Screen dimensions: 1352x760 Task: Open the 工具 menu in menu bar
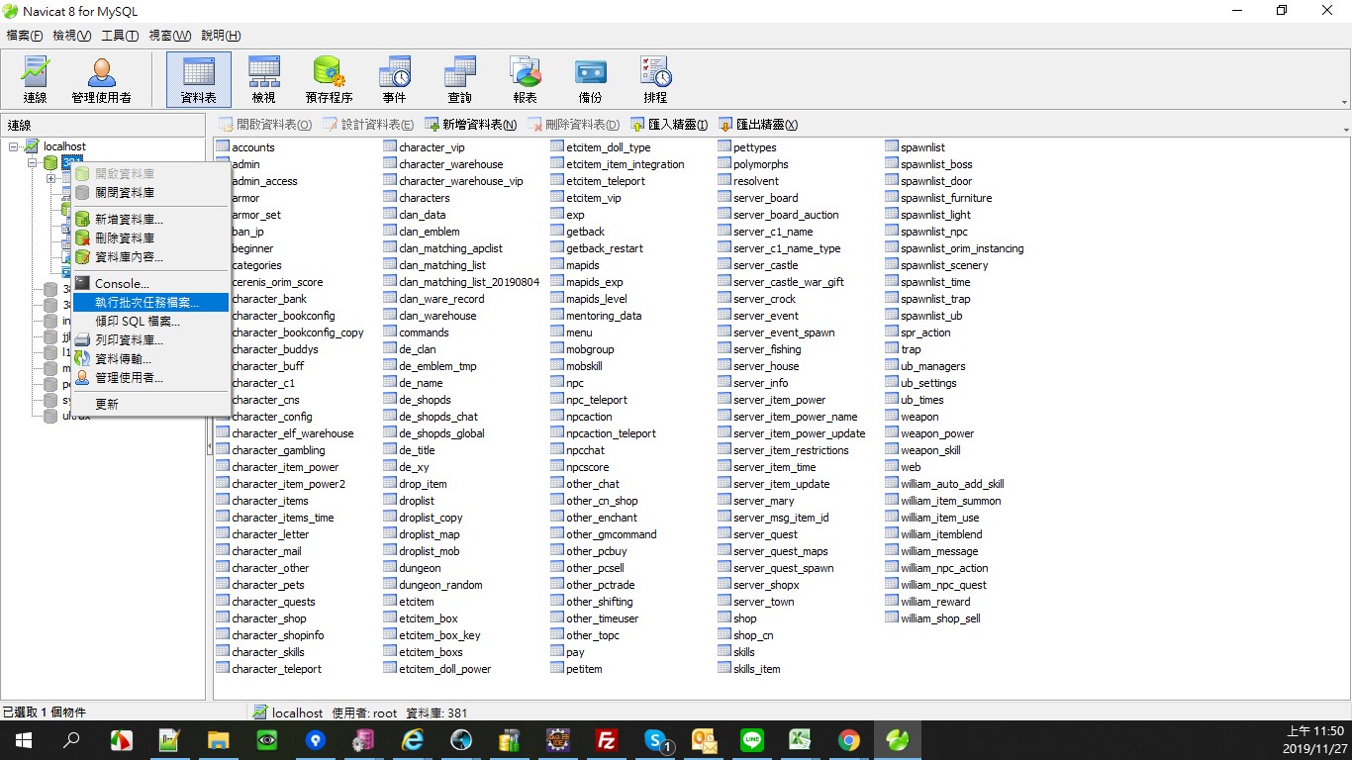click(119, 36)
